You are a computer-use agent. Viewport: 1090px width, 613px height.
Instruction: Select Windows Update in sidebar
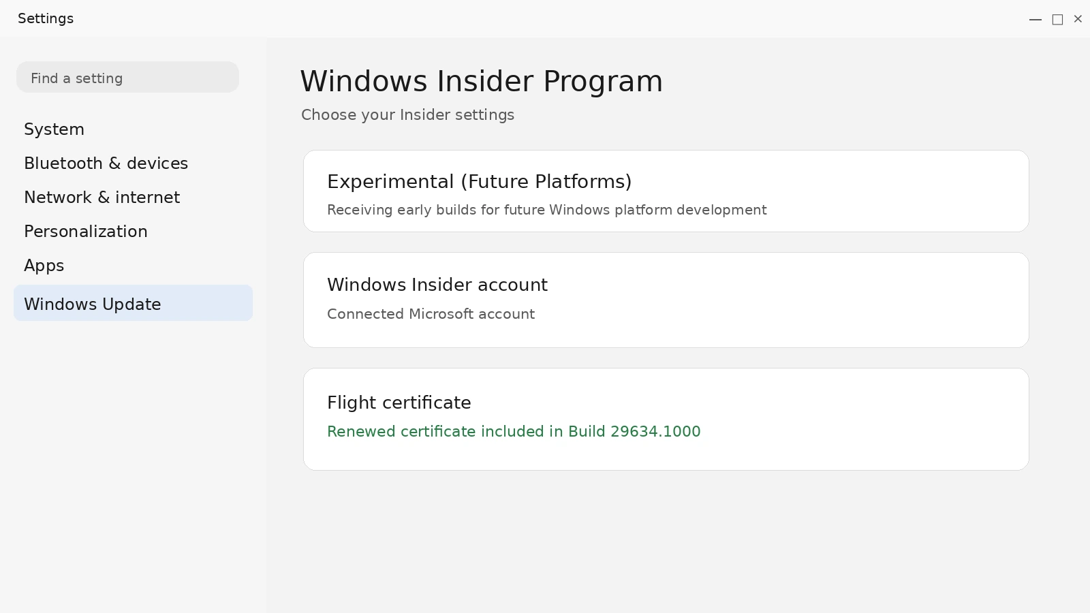point(133,303)
